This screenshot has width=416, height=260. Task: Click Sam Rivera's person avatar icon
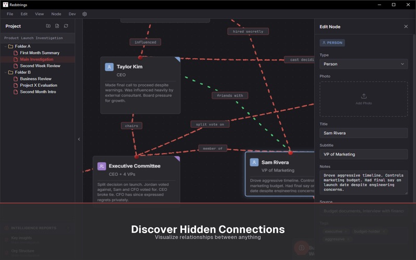click(x=254, y=162)
